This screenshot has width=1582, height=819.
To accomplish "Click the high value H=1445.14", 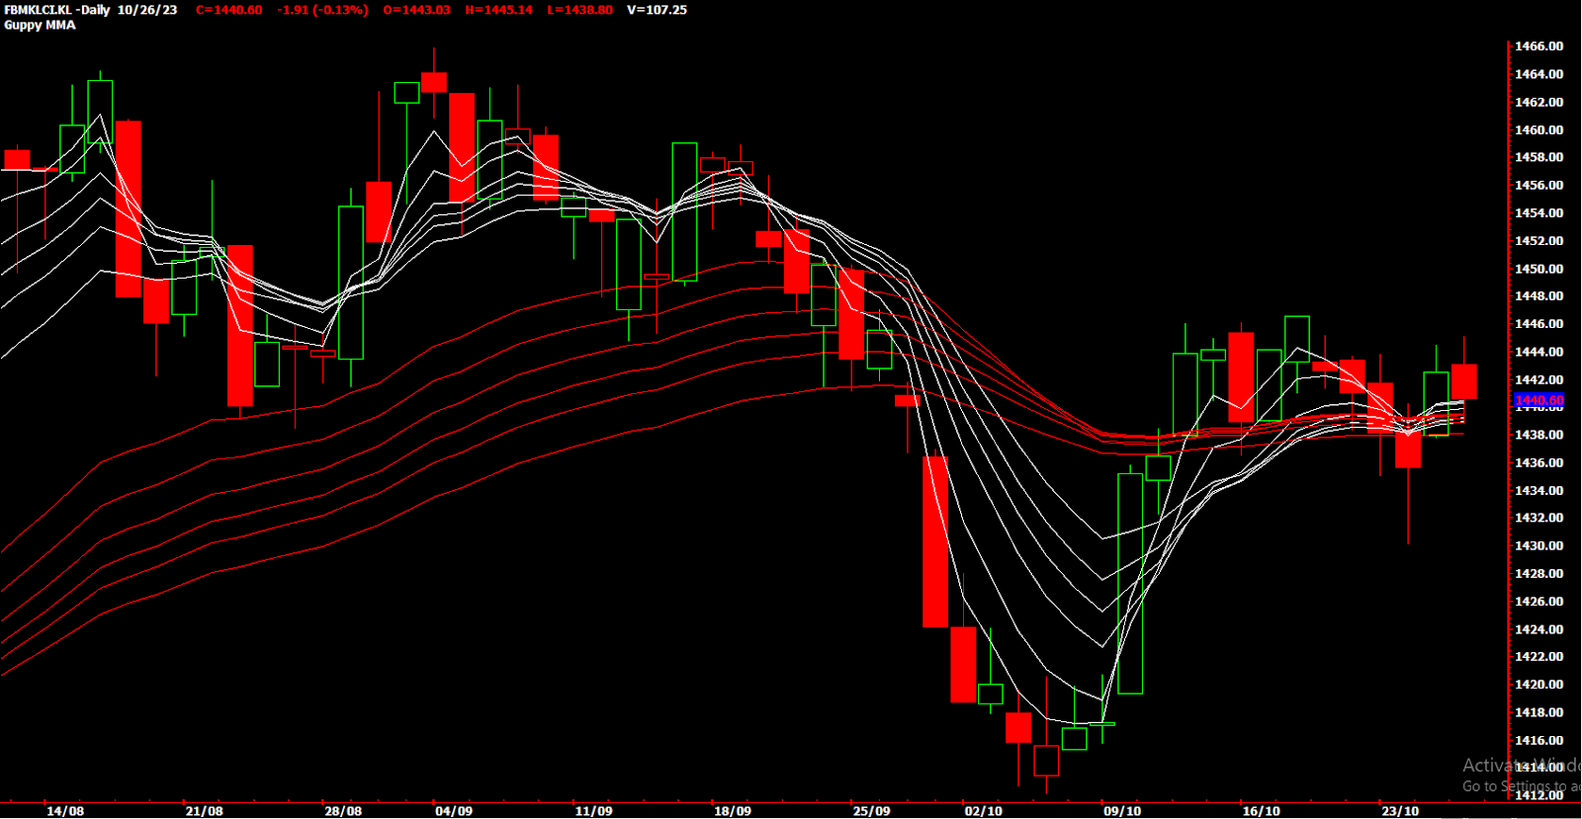I will (499, 10).
